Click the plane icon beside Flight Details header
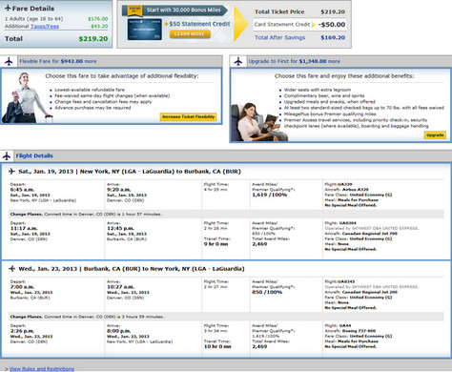 pyautogui.click(x=7, y=155)
